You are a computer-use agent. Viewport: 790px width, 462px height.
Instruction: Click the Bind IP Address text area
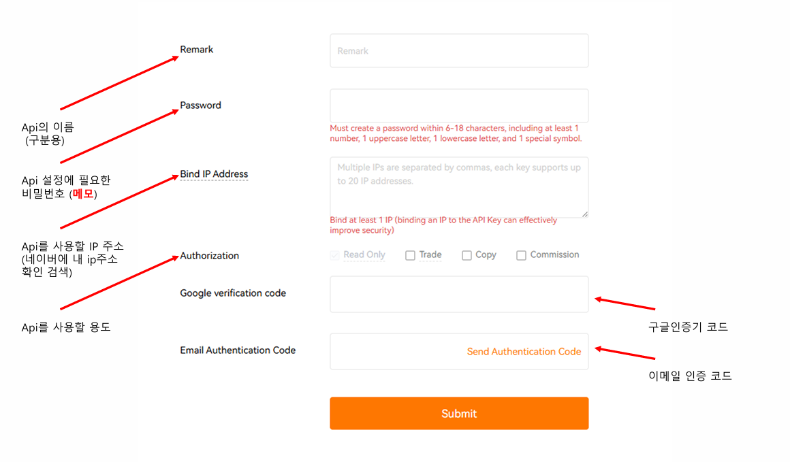point(458,187)
